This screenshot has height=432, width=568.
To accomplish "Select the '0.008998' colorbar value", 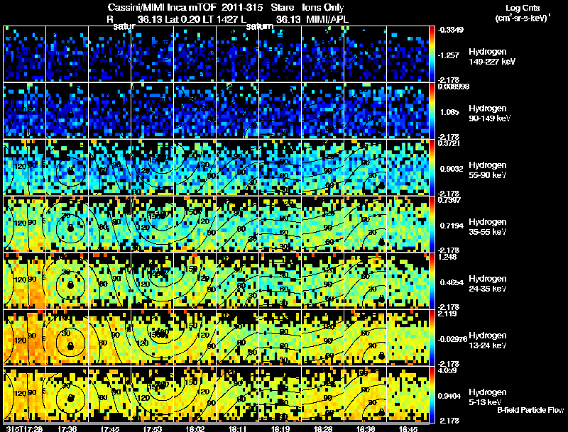I will click(x=454, y=87).
